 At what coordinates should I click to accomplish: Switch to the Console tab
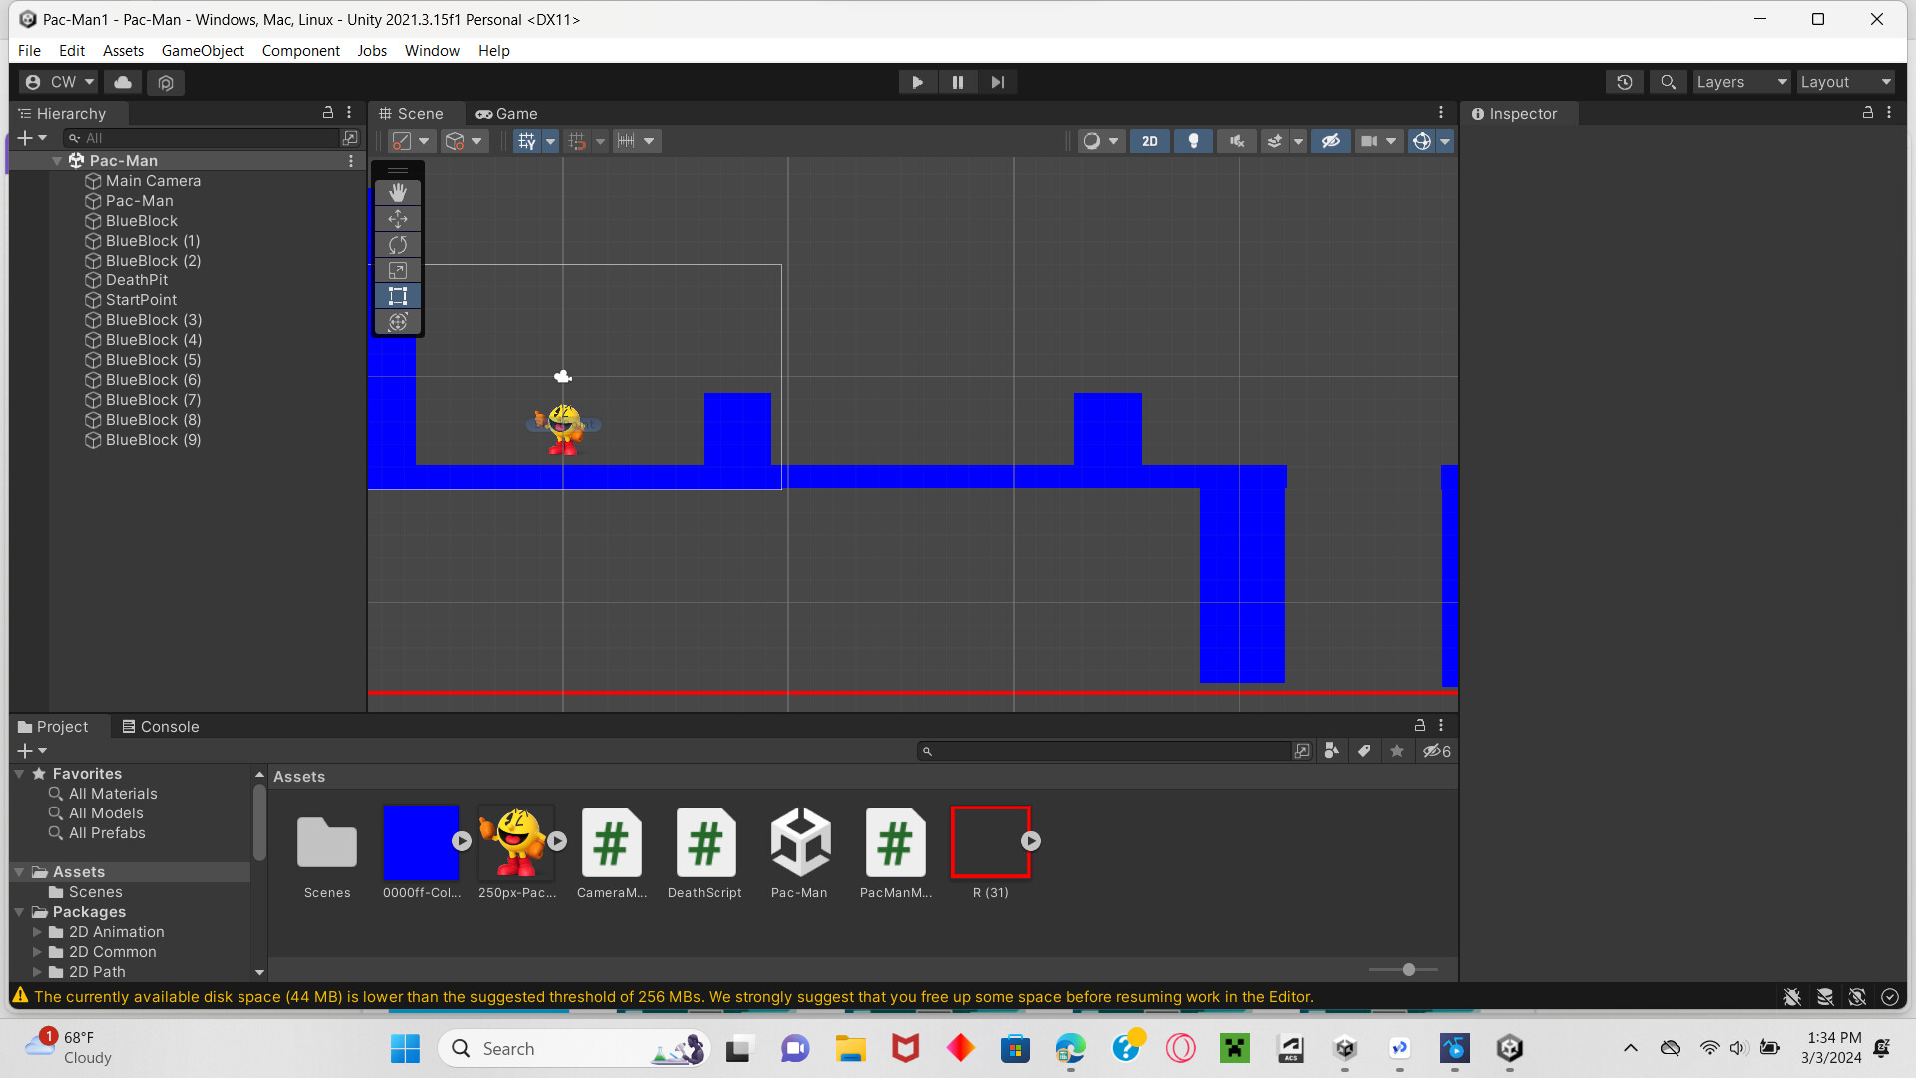pos(161,727)
